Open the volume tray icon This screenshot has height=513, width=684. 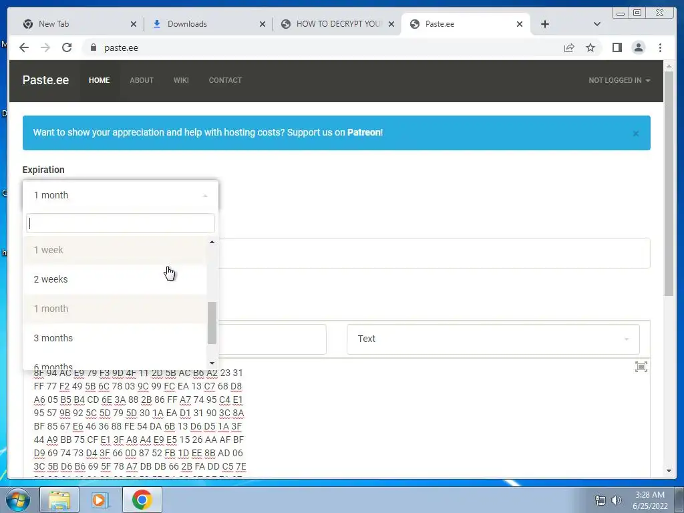(617, 500)
